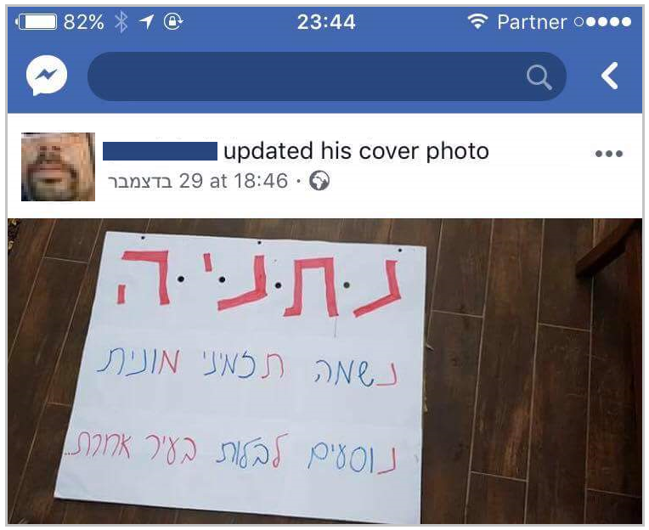Tap the location arrow status icon
Screen dimensions: 649x530
tap(146, 22)
